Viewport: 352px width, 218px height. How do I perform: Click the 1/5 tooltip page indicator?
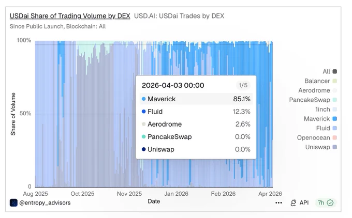click(243, 85)
